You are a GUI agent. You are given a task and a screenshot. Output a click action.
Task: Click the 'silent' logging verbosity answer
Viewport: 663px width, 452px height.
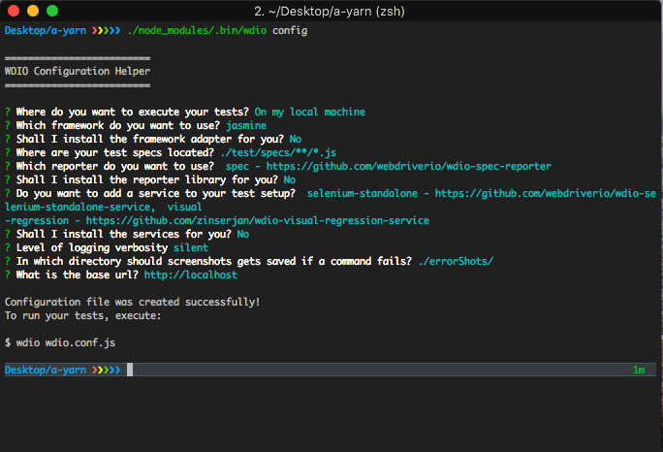(191, 247)
